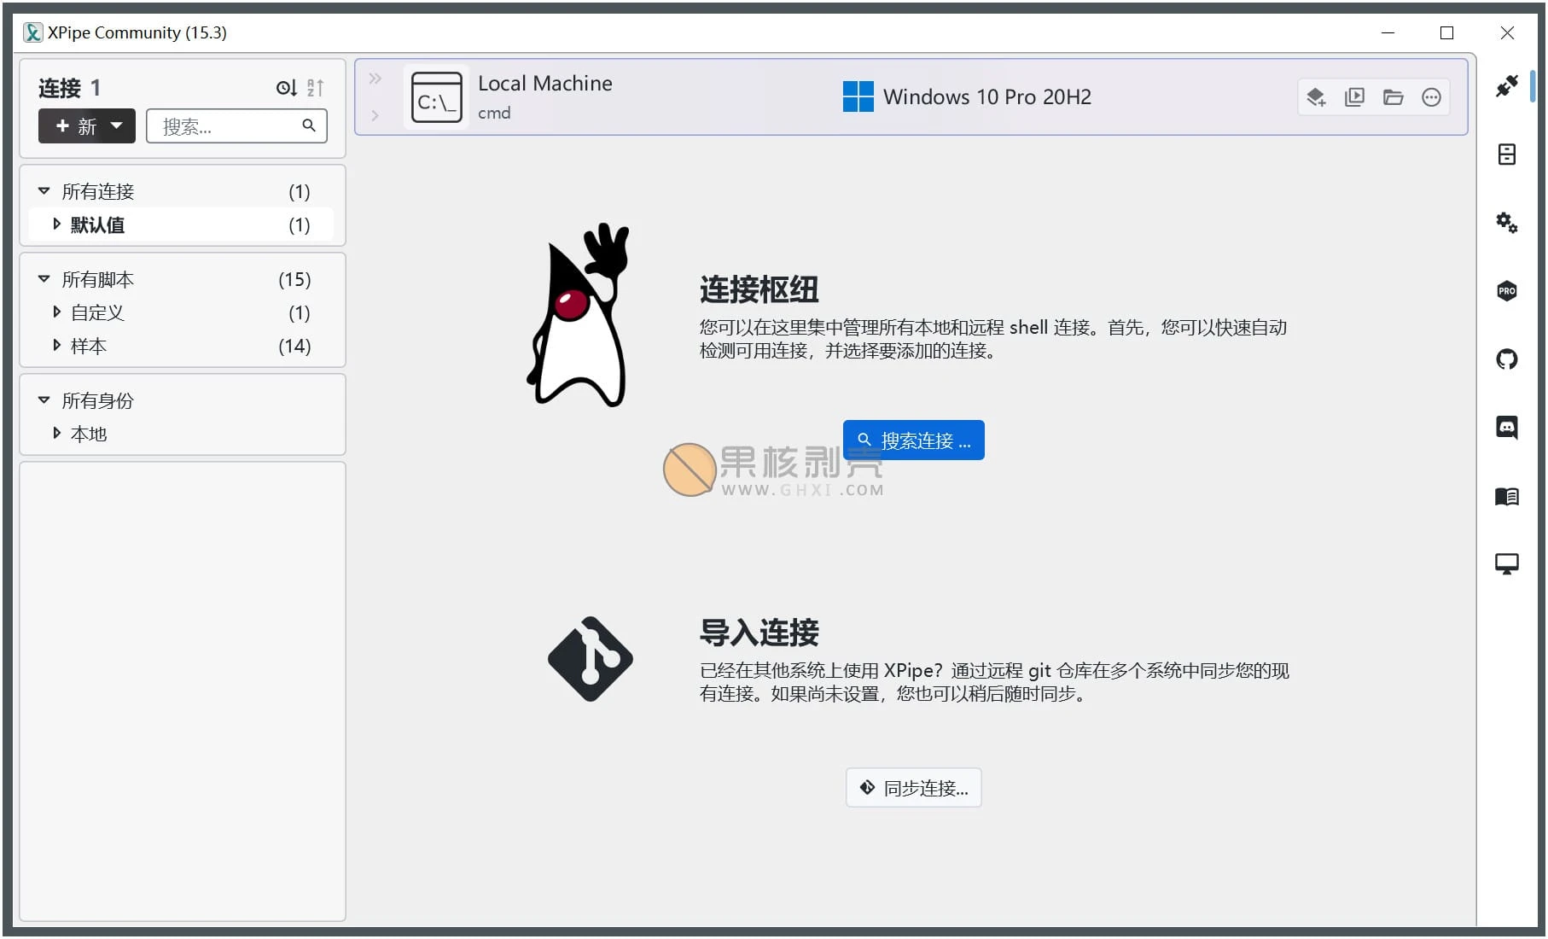Click the 同步连接 sync button
The height and width of the screenshot is (939, 1548).
pos(913,787)
